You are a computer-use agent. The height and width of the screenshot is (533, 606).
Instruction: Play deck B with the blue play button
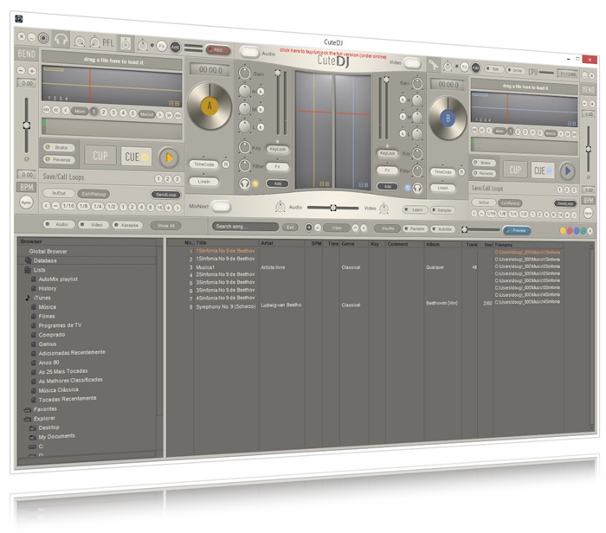point(567,170)
